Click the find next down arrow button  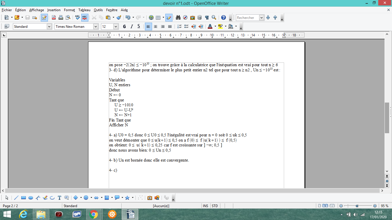268,17
